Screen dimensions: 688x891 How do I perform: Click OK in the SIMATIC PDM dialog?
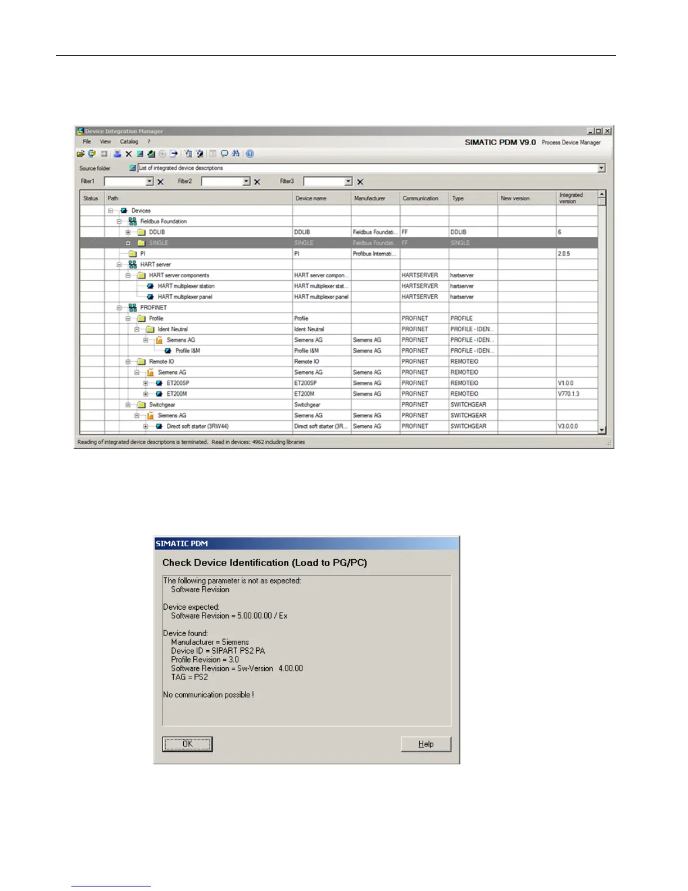click(x=187, y=744)
